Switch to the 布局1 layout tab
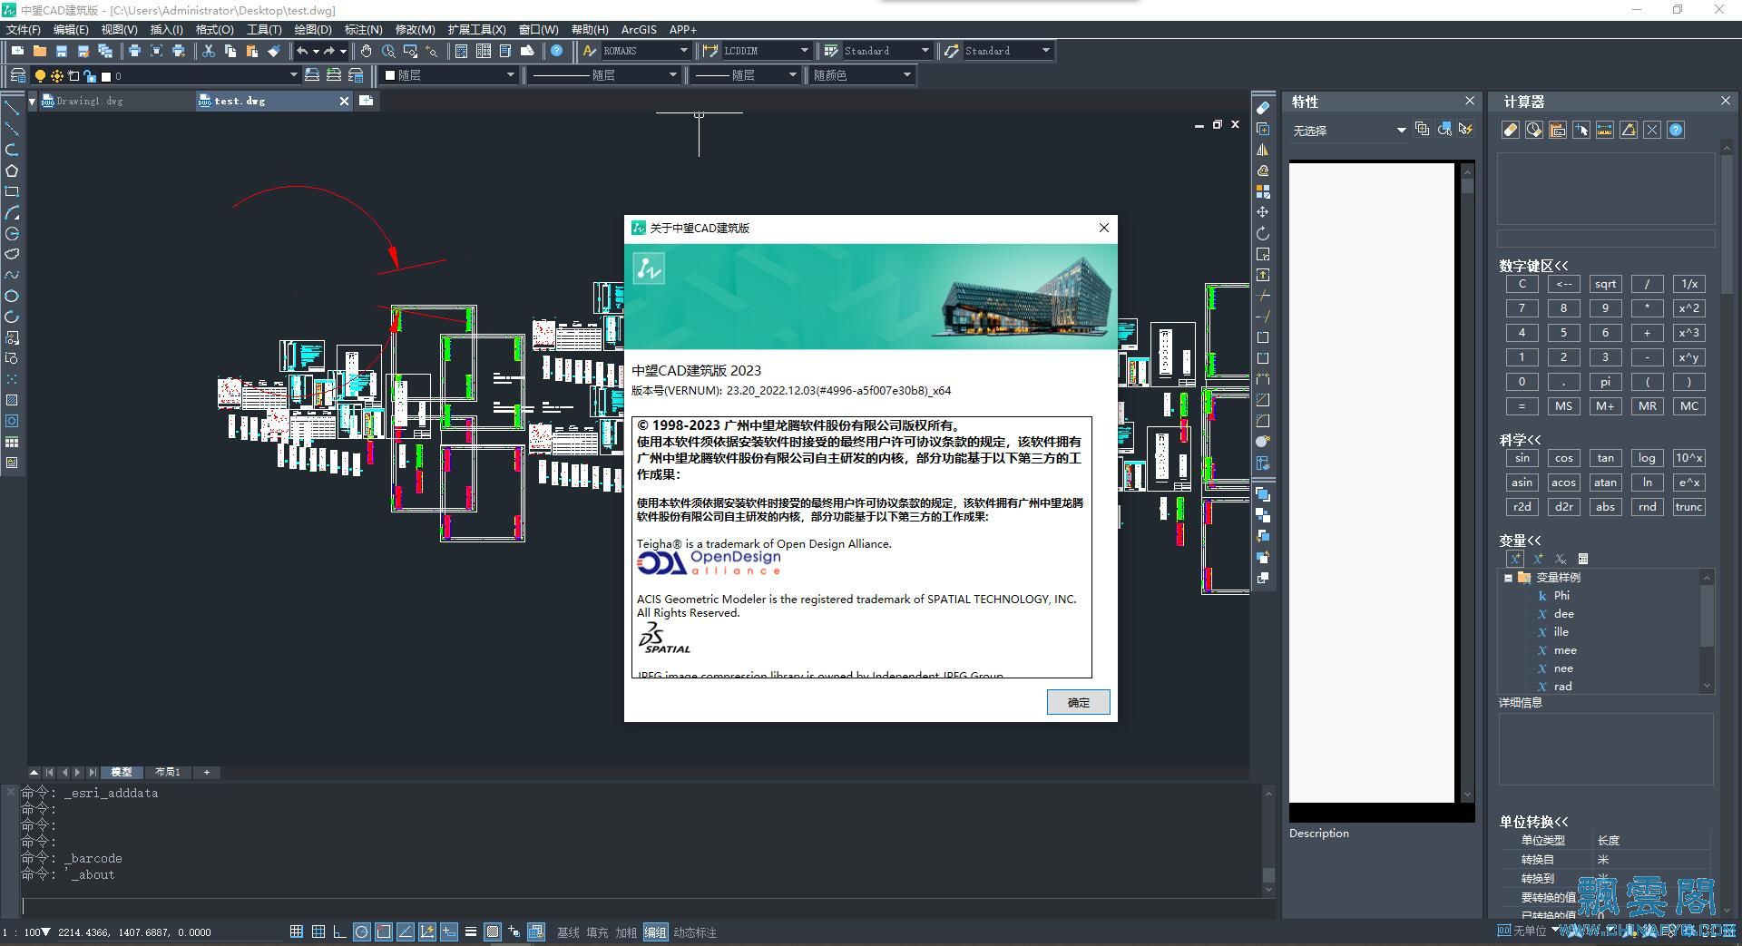 coord(168,772)
